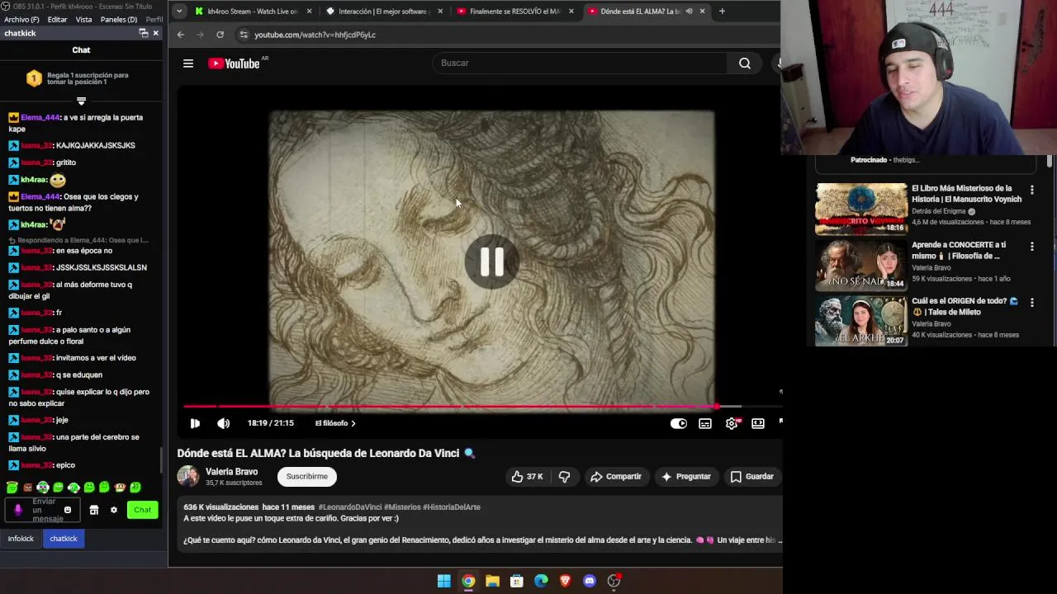
Task: Select the chatkick dock tab
Action: pos(64,539)
